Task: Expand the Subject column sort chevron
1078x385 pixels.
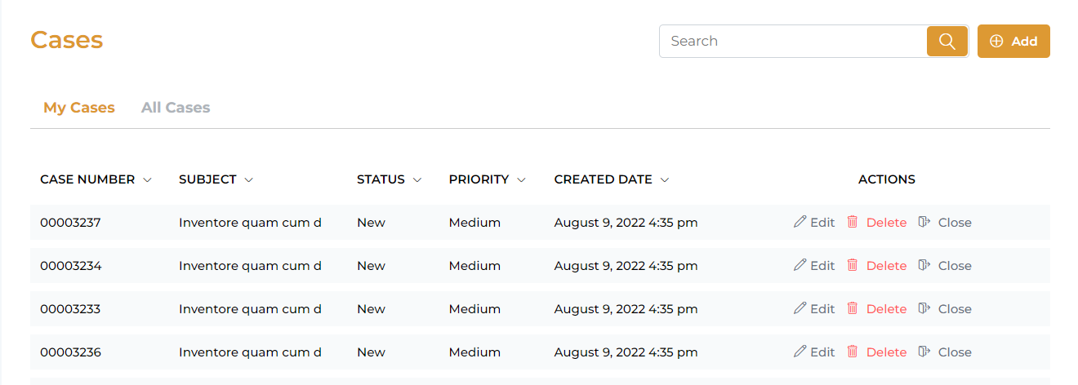Action: (x=249, y=180)
